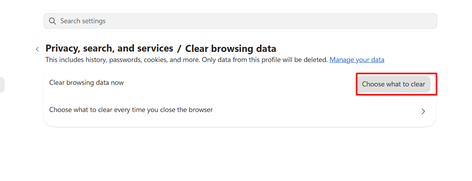Open on-close clearing options using right arrow
Screen dimensions: 472x181
[423, 111]
